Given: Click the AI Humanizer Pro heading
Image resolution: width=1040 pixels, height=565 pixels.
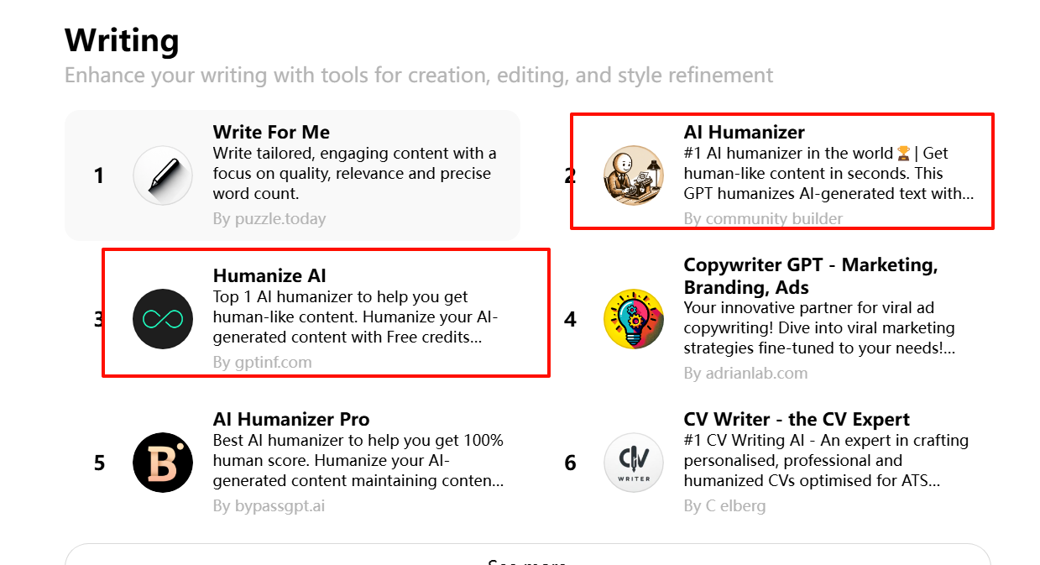Looking at the screenshot, I should pyautogui.click(x=291, y=419).
